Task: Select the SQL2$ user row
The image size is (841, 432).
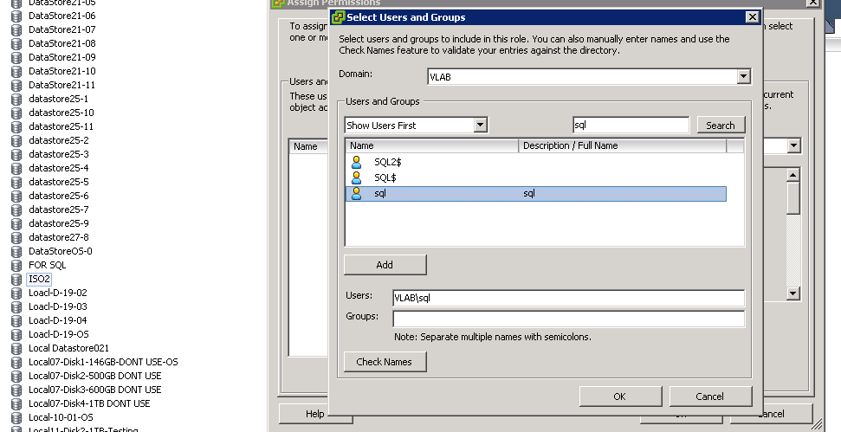Action: (536, 162)
